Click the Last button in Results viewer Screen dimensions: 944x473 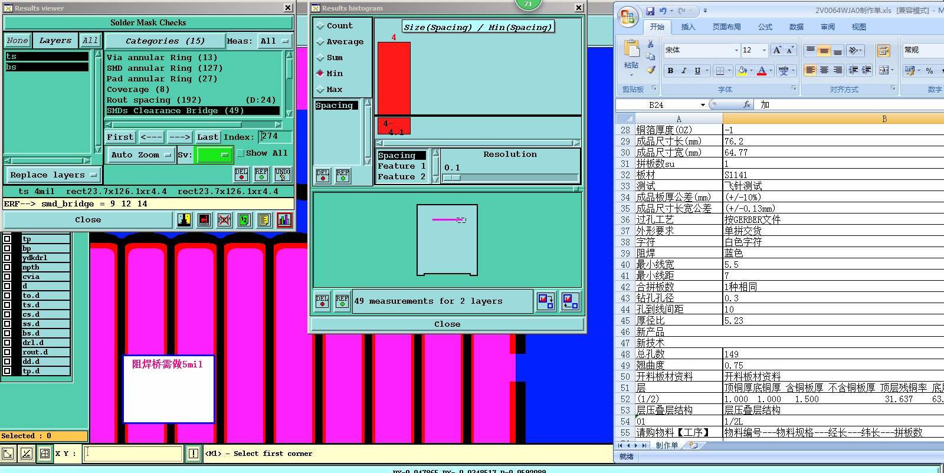[x=208, y=137]
